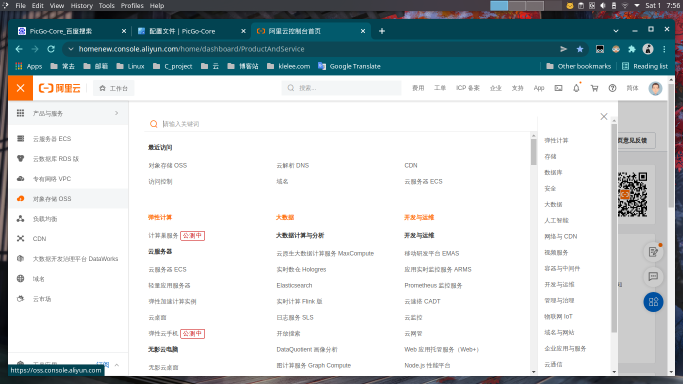Viewport: 683px width, 384px height.
Task: Go back in Chrome
Action: click(x=19, y=49)
